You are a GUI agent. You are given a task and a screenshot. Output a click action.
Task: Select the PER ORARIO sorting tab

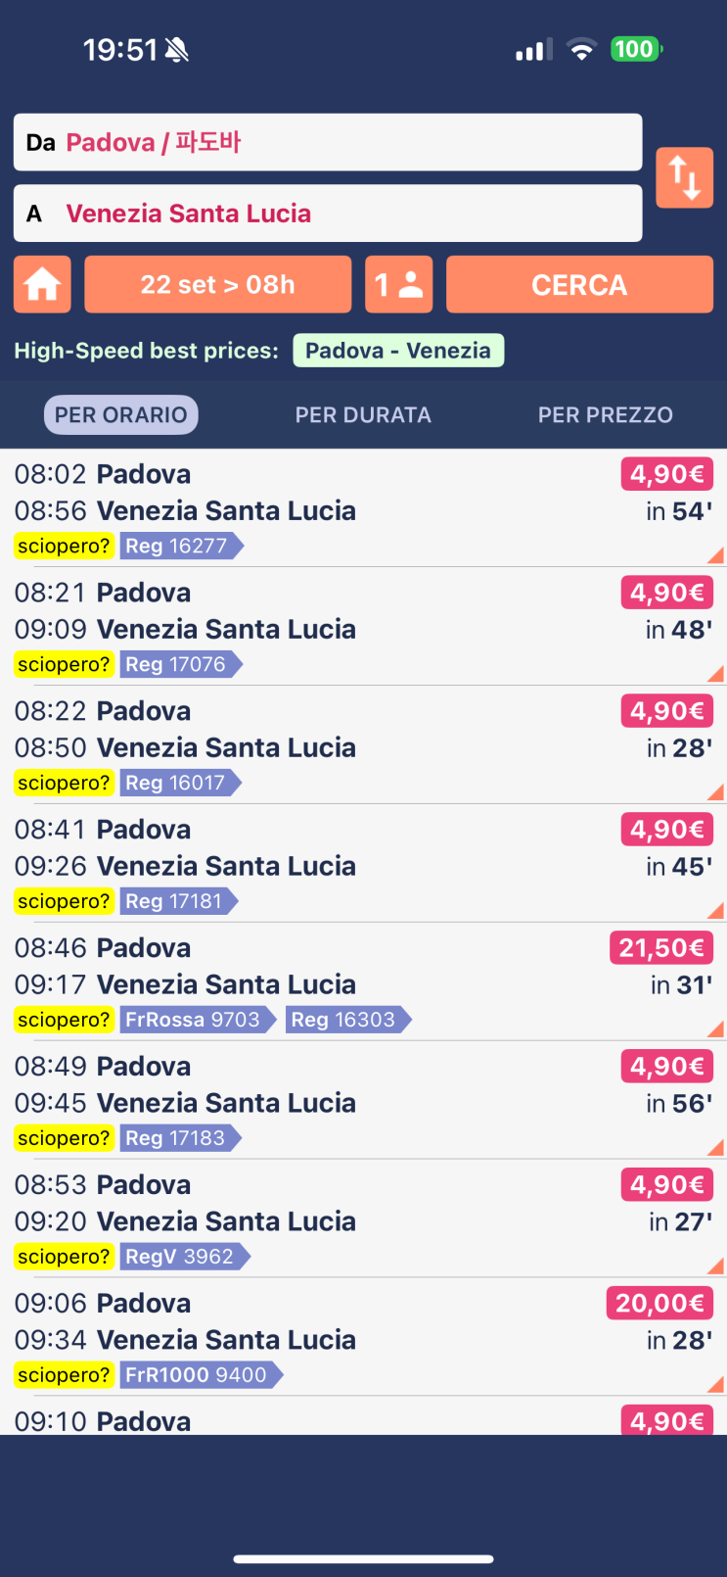pyautogui.click(x=121, y=415)
